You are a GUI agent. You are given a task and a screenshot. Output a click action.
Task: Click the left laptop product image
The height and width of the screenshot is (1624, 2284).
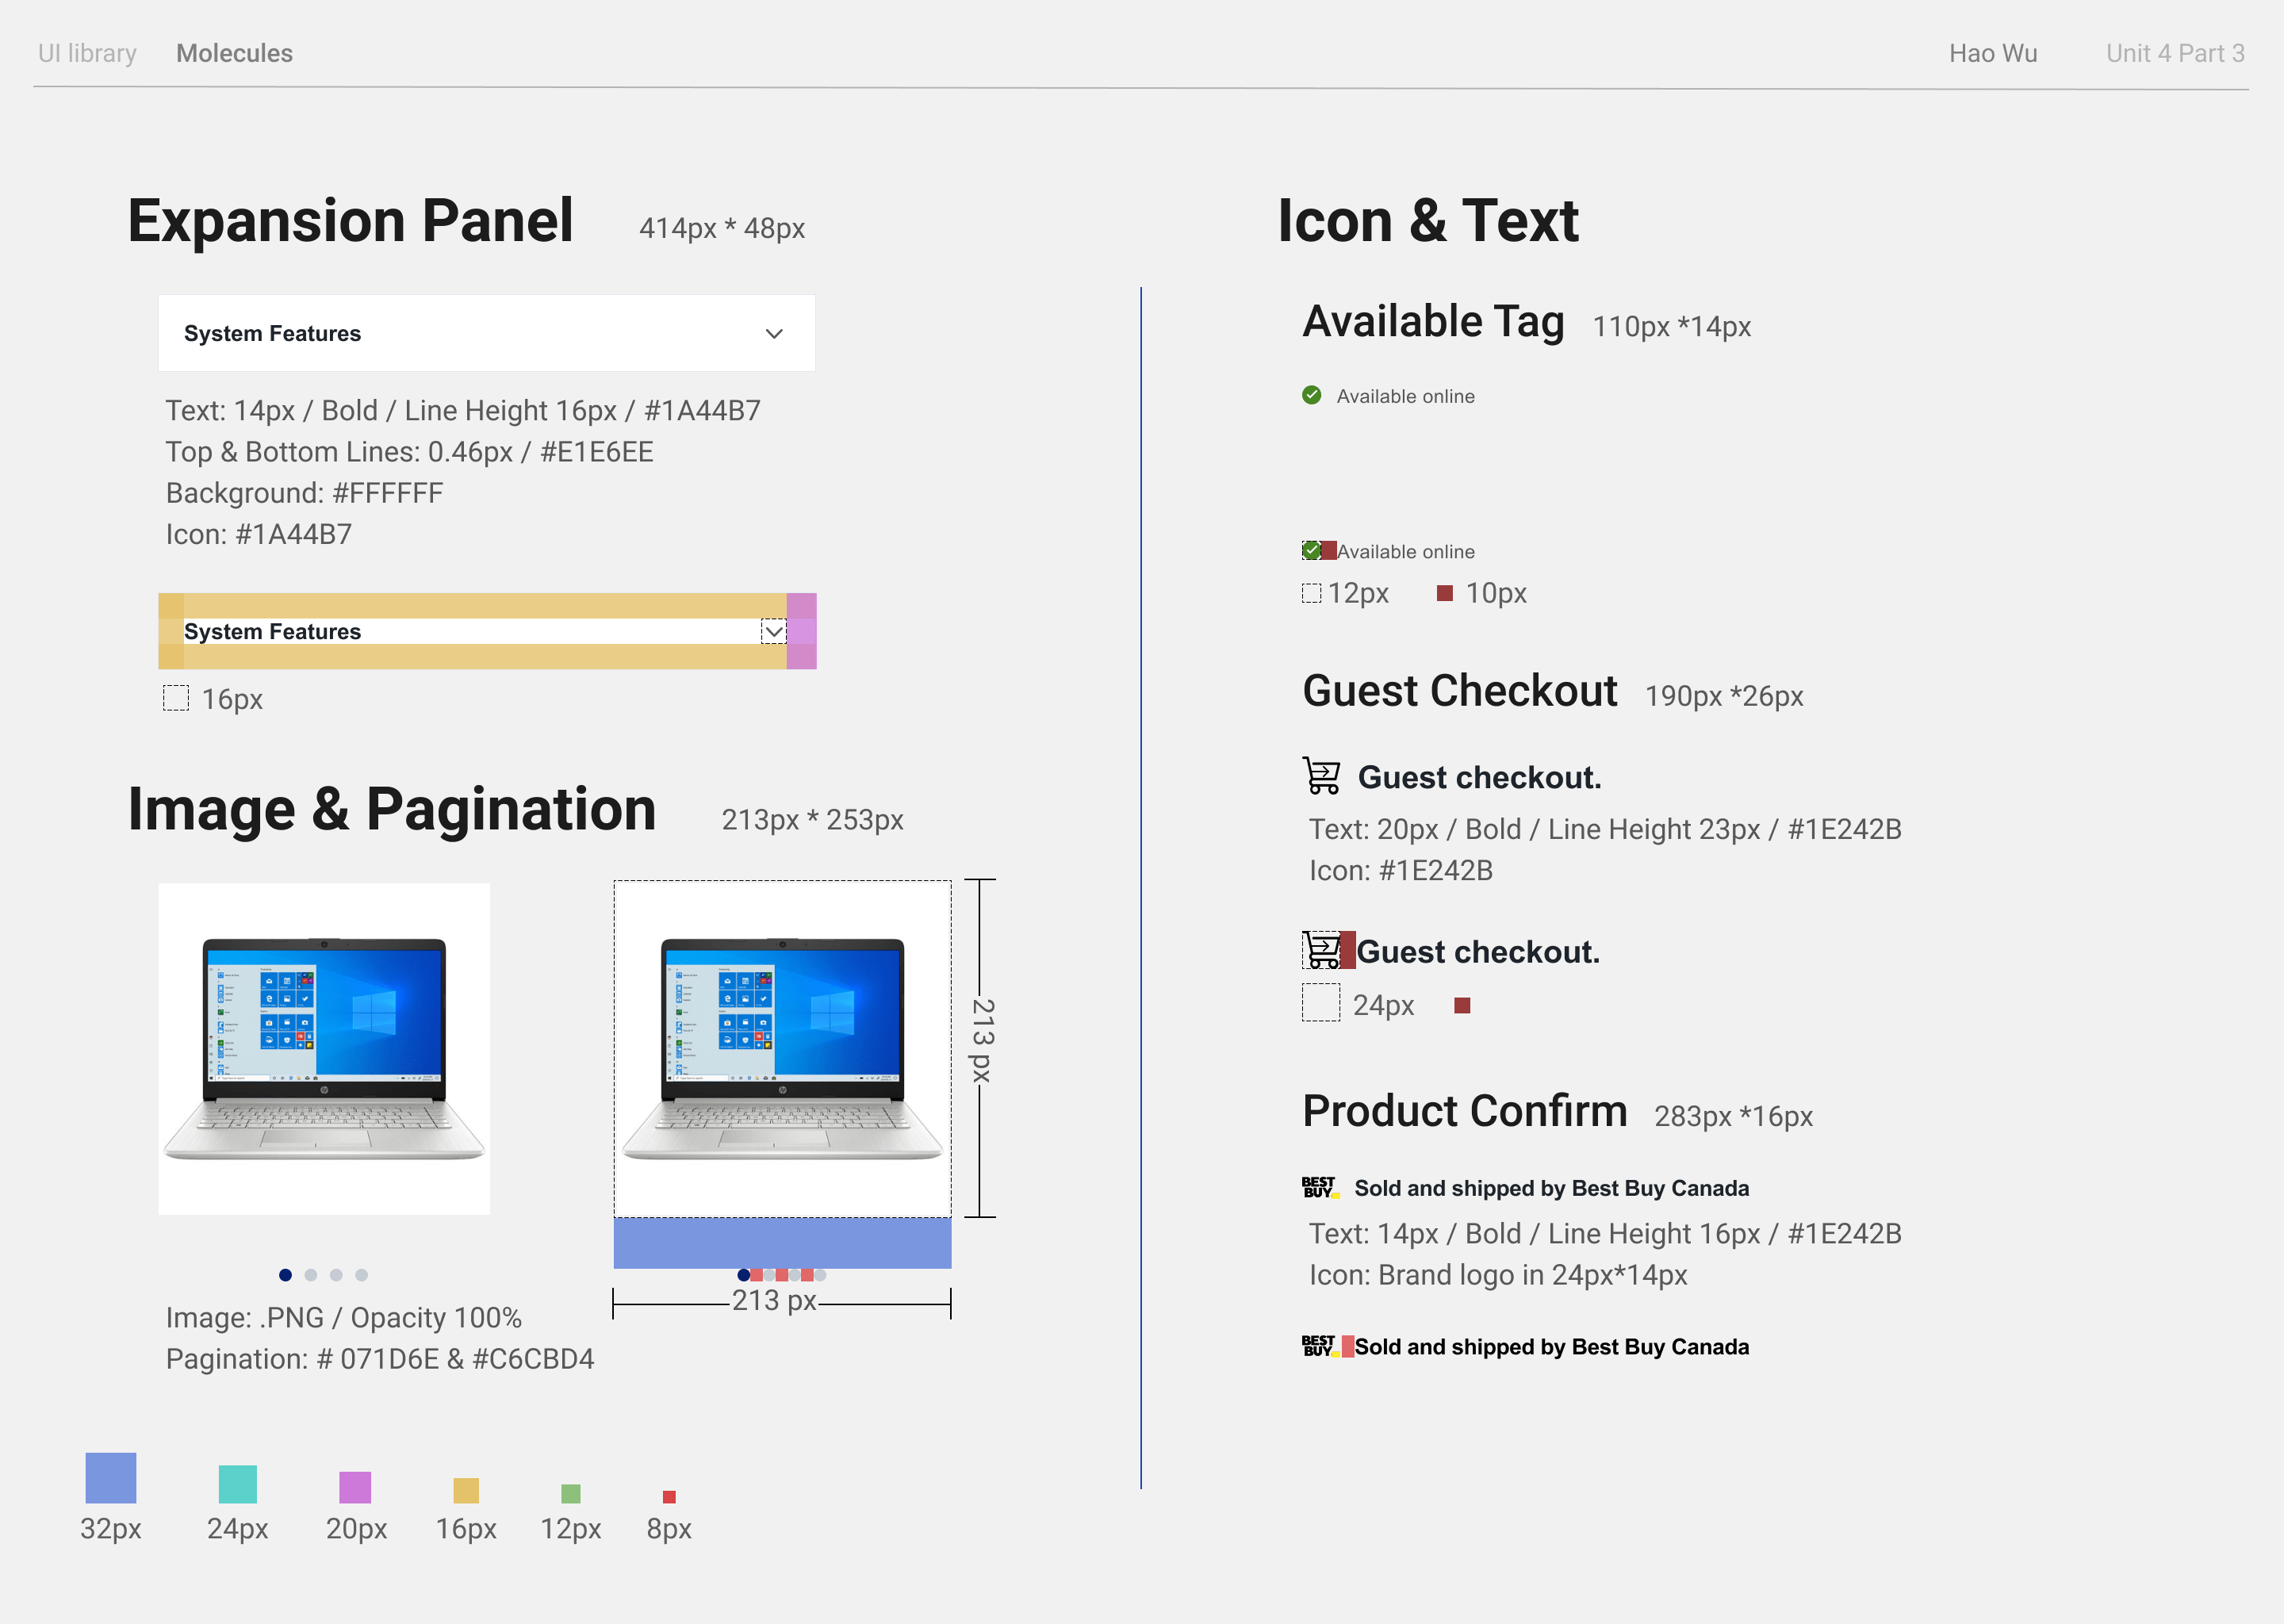coord(324,1048)
